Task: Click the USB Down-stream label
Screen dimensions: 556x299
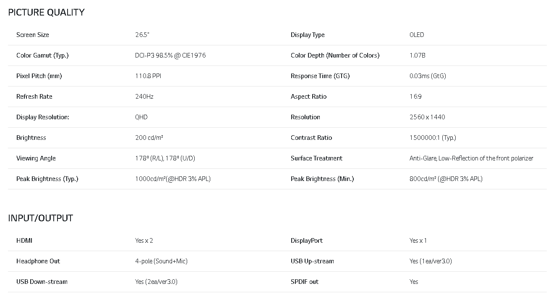Action: coord(42,282)
